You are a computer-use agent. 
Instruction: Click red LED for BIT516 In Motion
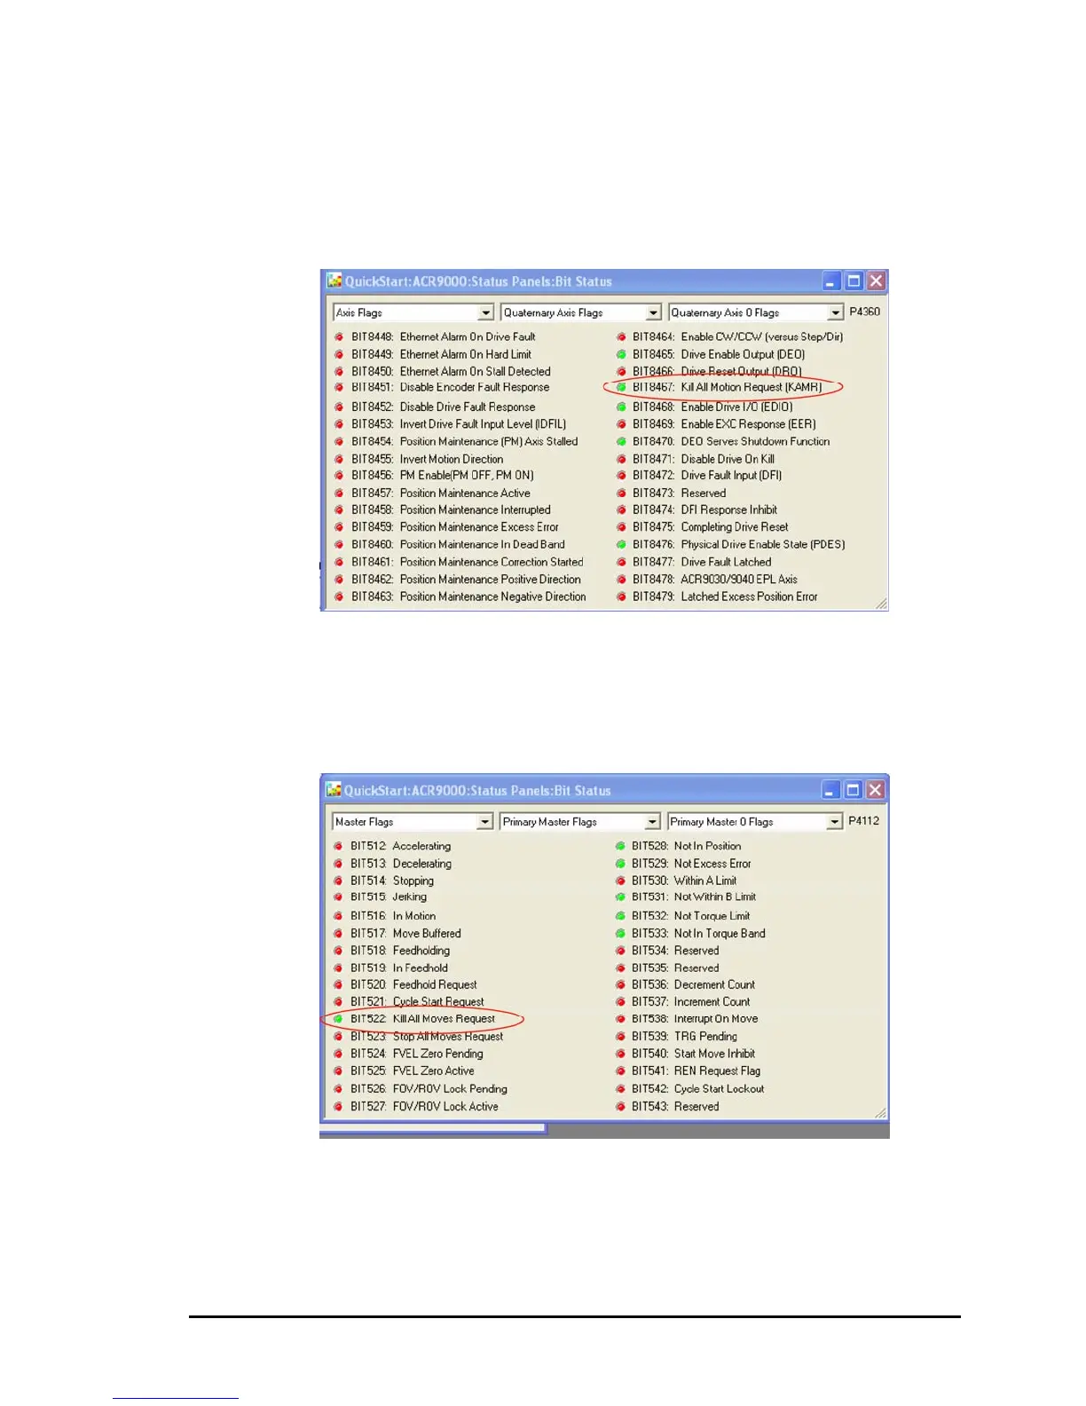338,915
